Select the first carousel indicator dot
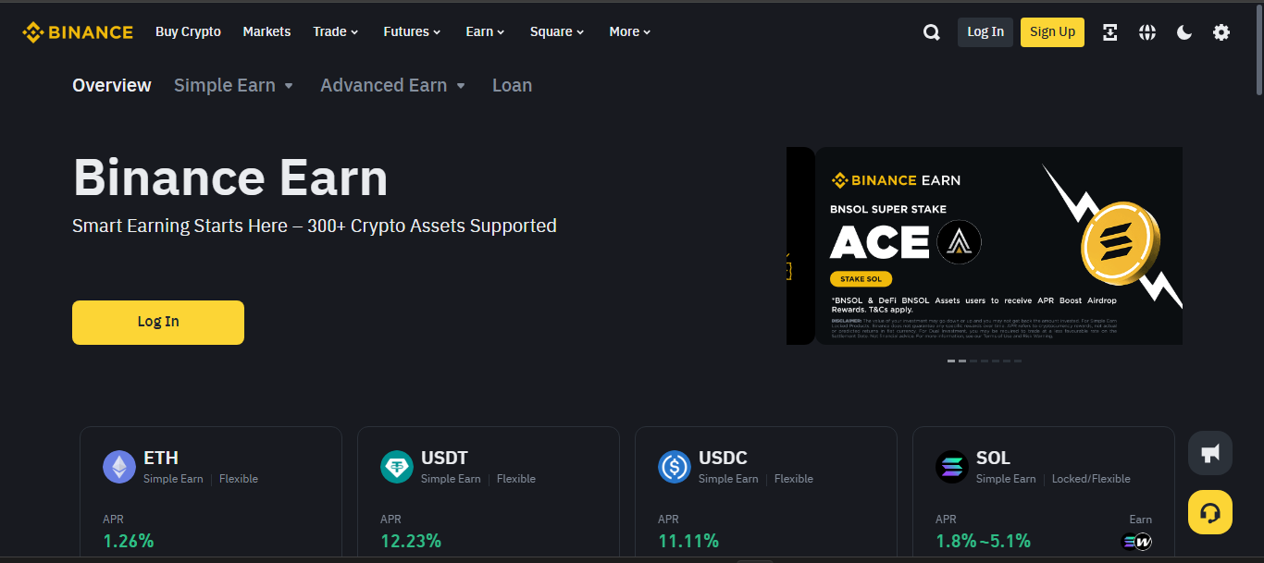 pyautogui.click(x=951, y=361)
